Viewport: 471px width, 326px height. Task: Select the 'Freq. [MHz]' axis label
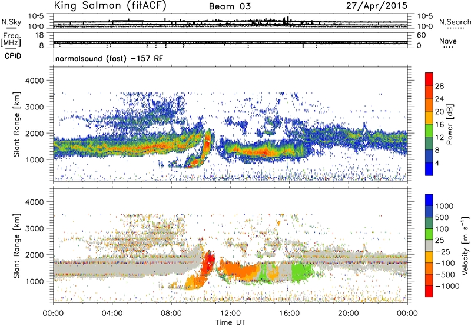point(11,40)
